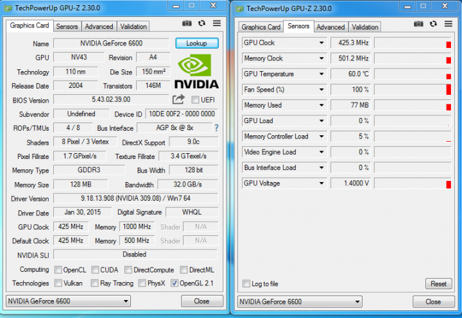Click the Memory Type value GDDR3
462x318 pixels.
[89, 170]
